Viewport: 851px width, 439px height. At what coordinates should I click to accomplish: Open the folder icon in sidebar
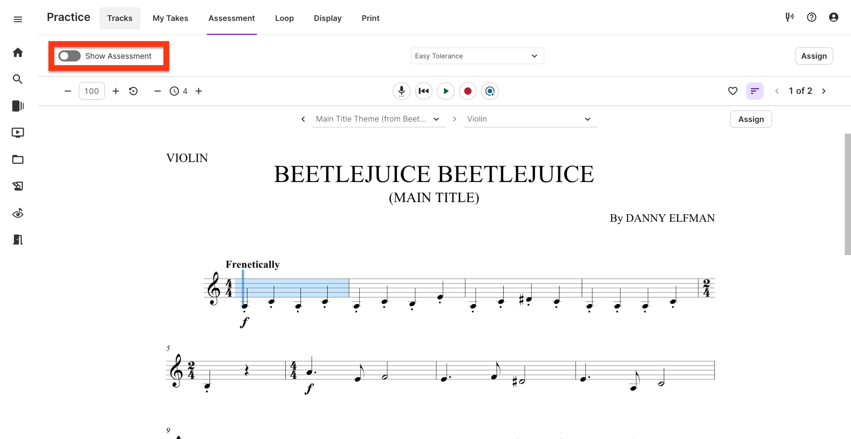[x=18, y=159]
